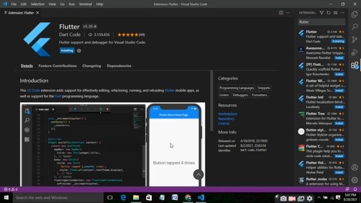Select the Linters category
The height and width of the screenshot is (203, 361).
(x=224, y=95)
